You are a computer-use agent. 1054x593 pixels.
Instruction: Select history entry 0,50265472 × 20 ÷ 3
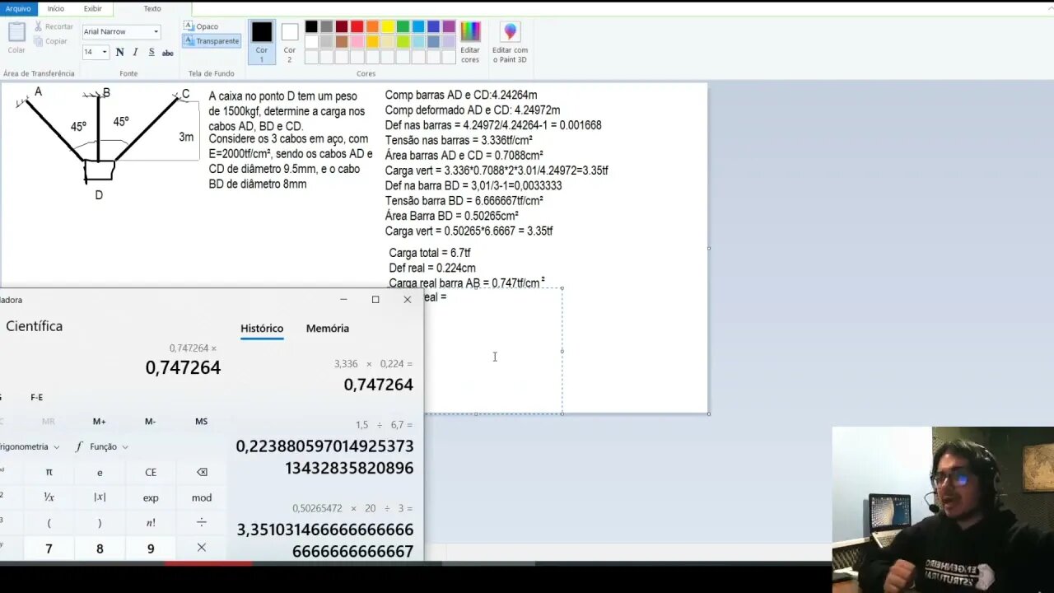pyautogui.click(x=327, y=531)
